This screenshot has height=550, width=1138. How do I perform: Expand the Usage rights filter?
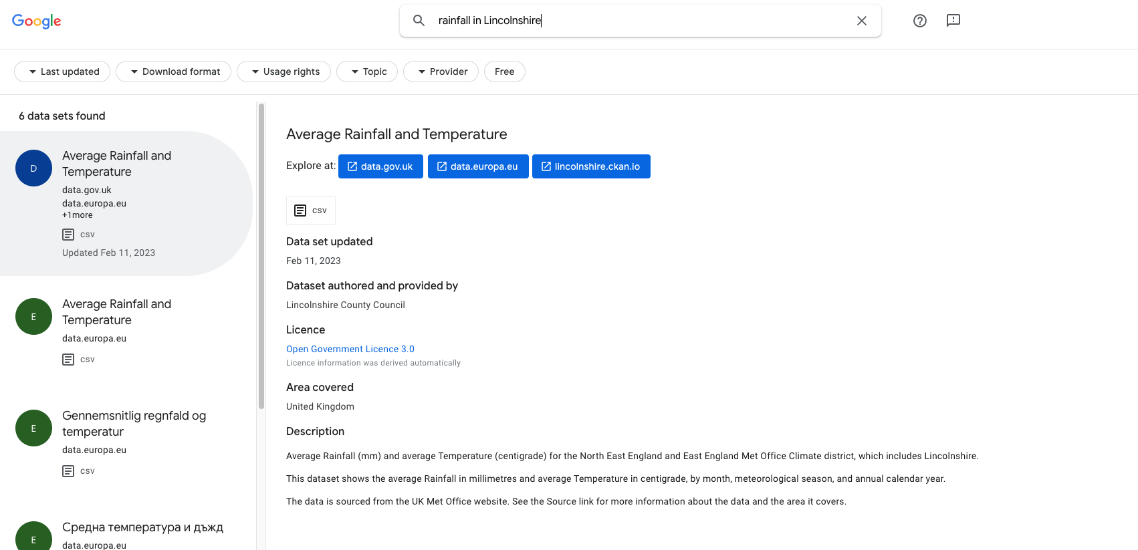coord(283,72)
